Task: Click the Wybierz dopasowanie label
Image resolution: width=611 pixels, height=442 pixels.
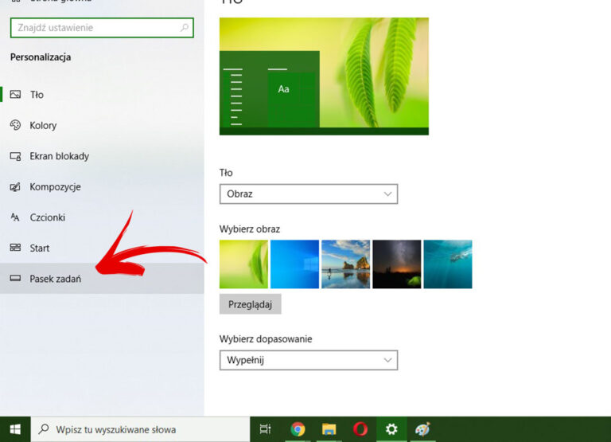Action: 266,339
